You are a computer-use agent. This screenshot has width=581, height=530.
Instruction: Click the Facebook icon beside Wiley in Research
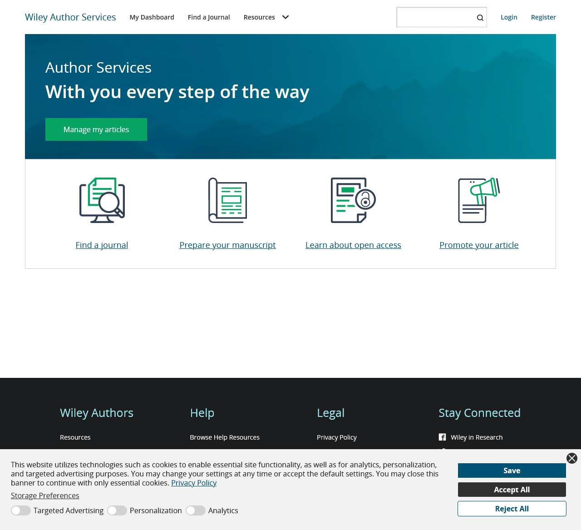click(x=442, y=437)
